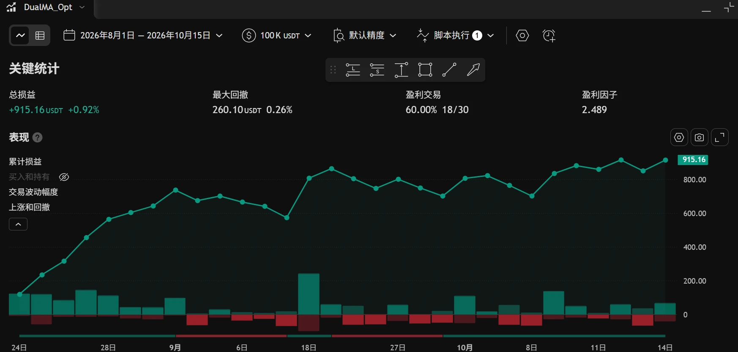The width and height of the screenshot is (738, 352).
Task: Select the rectangle drawing tool
Action: (425, 70)
